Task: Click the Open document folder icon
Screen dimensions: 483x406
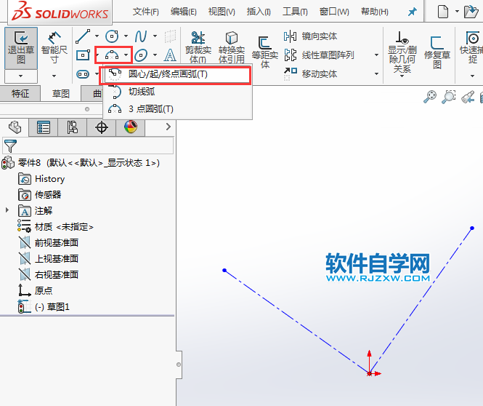Action: point(471,12)
